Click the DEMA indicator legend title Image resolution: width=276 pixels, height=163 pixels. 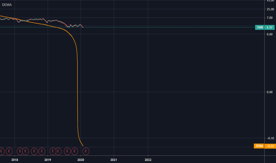7,5
